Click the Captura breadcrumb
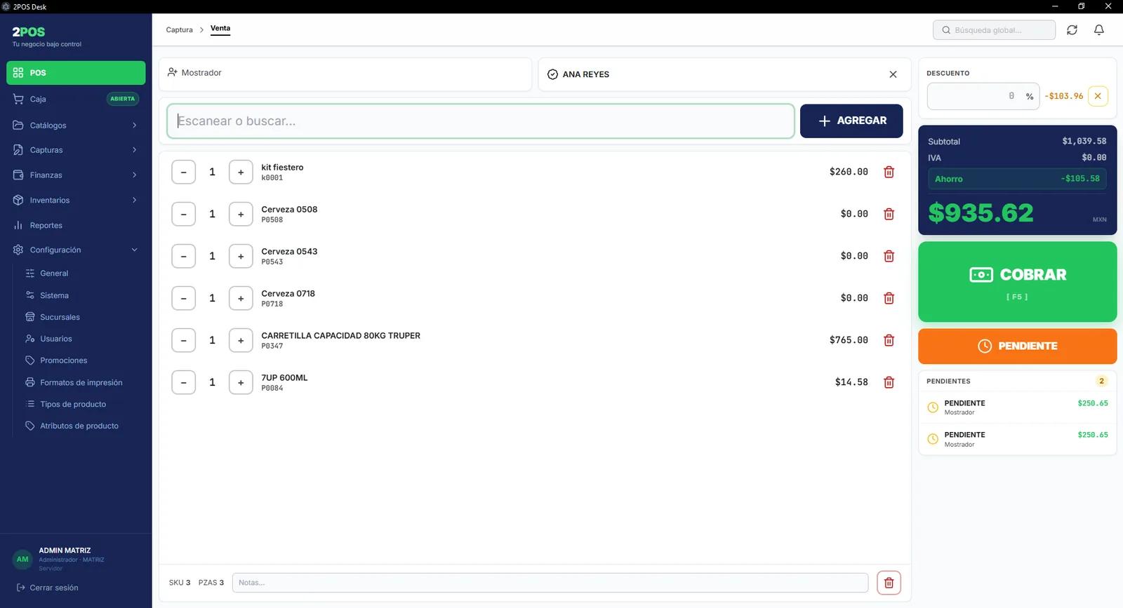Viewport: 1123px width, 608px height. point(179,30)
